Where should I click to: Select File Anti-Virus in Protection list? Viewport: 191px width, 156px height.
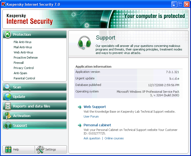click(23, 42)
